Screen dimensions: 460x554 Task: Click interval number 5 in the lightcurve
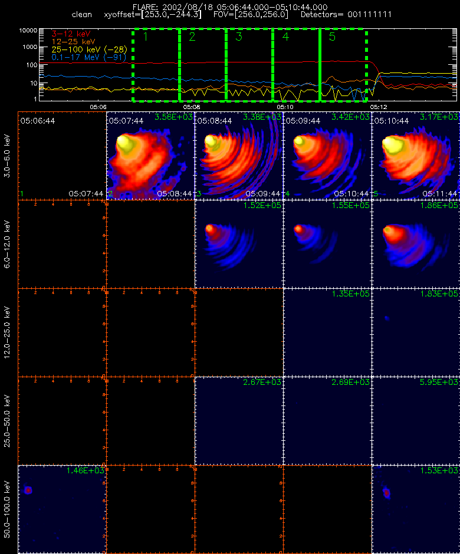[x=332, y=37]
